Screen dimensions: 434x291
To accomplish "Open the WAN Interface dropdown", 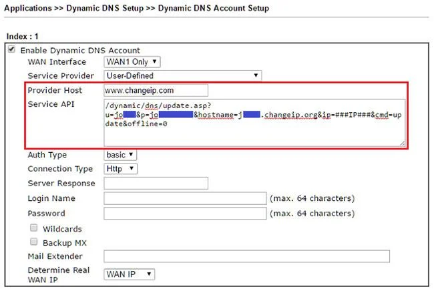I will coord(132,61).
